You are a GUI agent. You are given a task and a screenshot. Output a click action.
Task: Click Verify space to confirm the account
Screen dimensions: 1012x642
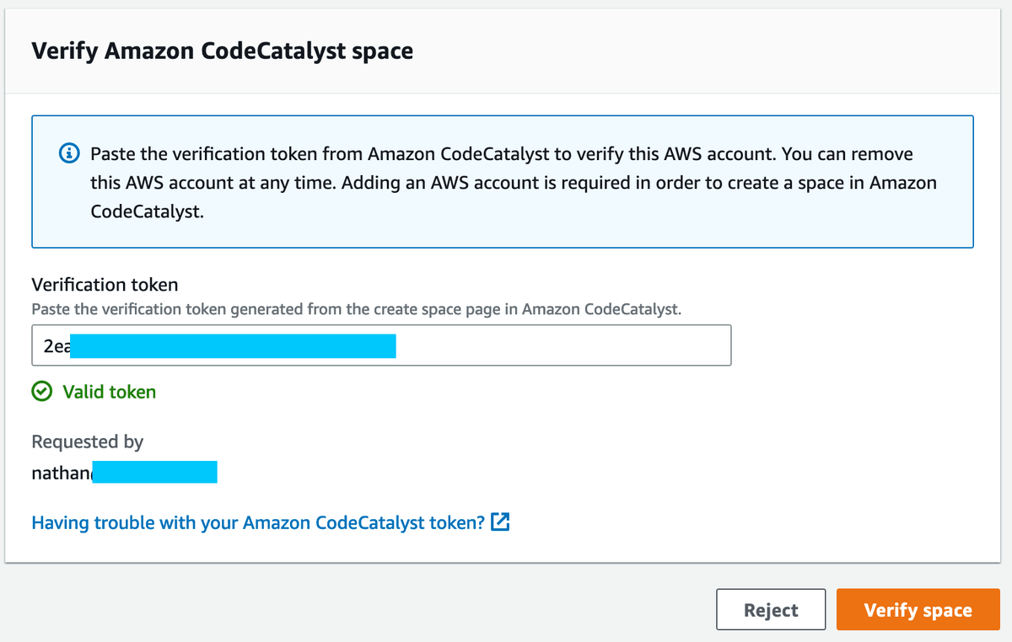918,609
